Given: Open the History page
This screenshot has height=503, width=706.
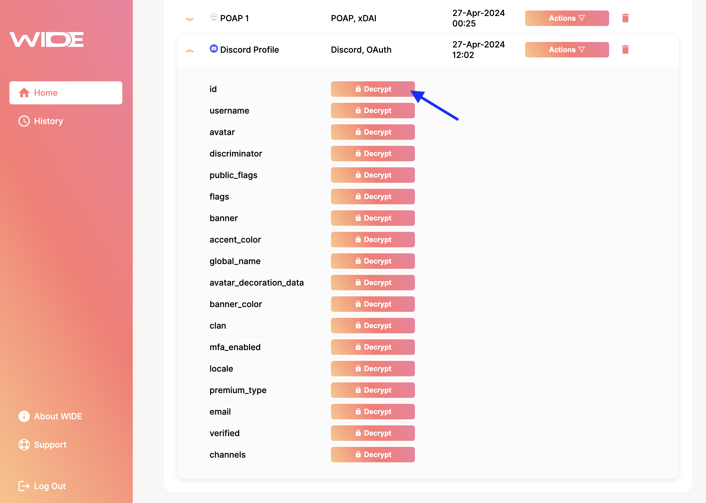Looking at the screenshot, I should pos(41,121).
